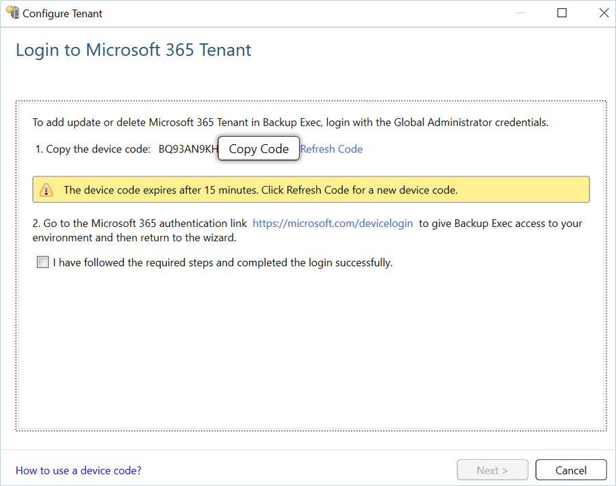Image resolution: width=616 pixels, height=486 pixels.
Task: Click the 'Configure Tenant' window title text
Action: coord(62,13)
